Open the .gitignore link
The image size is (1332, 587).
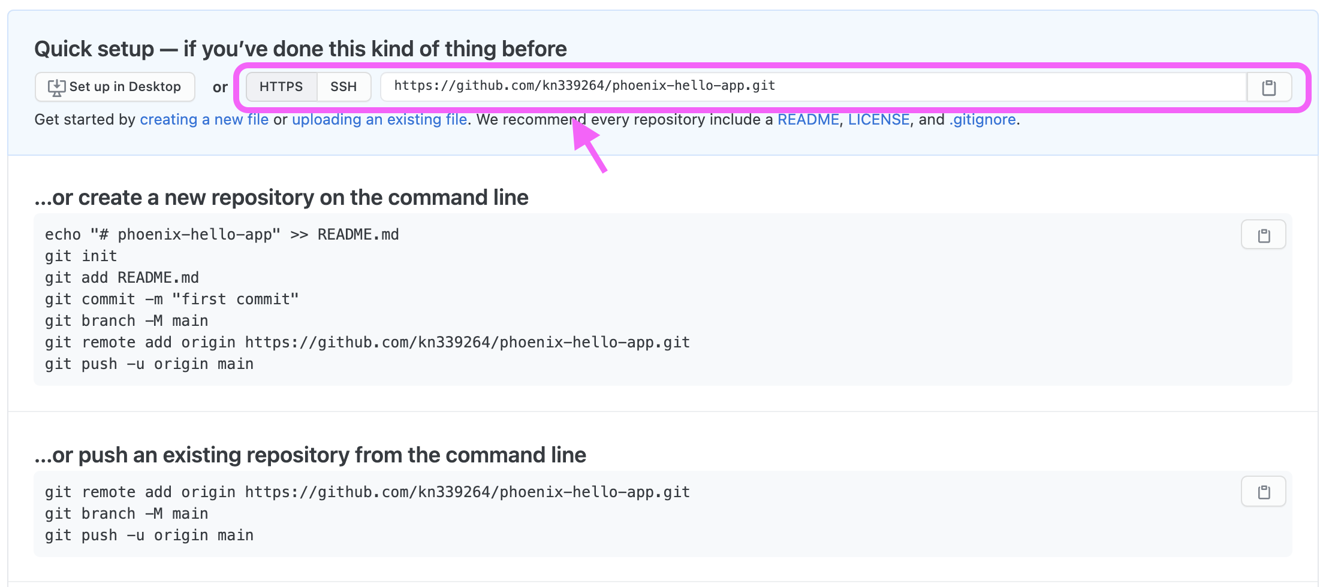pos(983,119)
